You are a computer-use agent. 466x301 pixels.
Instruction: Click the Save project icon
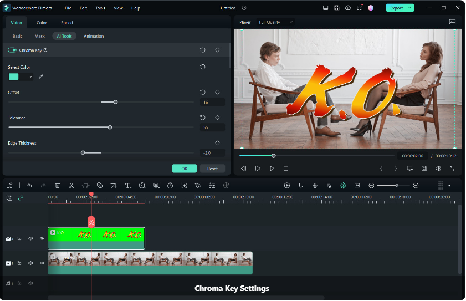[337, 8]
